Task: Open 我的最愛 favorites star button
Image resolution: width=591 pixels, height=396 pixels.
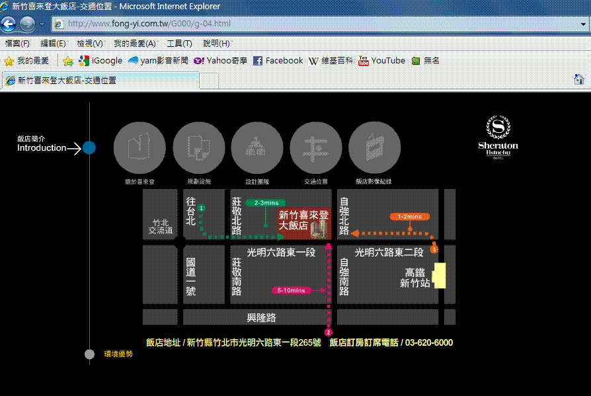Action: coord(26,61)
